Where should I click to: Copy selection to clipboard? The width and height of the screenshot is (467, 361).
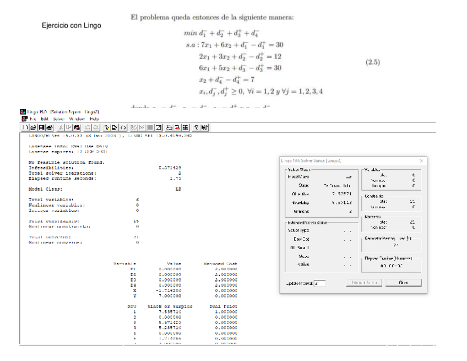tap(68, 127)
